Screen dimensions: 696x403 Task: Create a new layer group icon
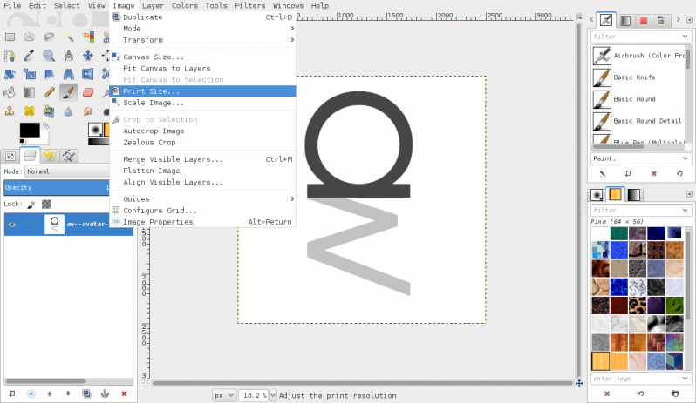31,393
